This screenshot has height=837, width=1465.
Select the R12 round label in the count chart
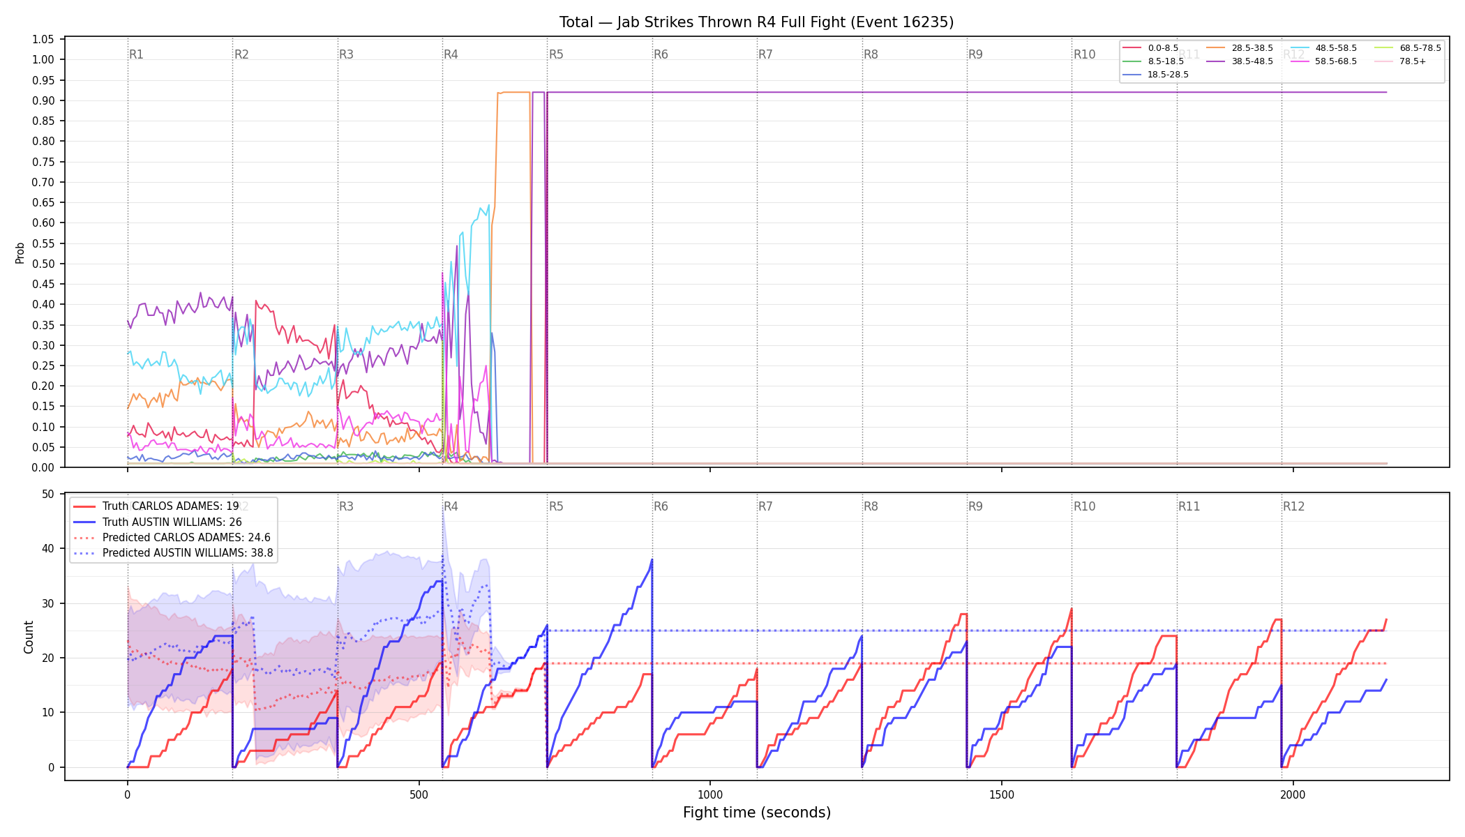click(x=1293, y=506)
